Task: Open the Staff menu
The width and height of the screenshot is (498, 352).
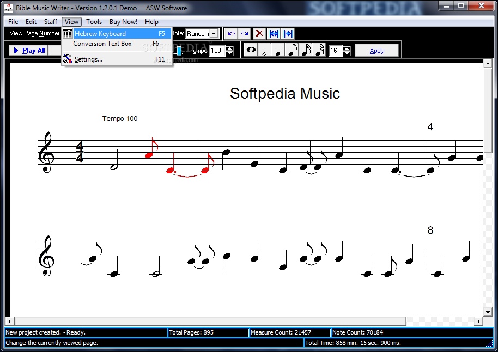Action: pos(51,22)
